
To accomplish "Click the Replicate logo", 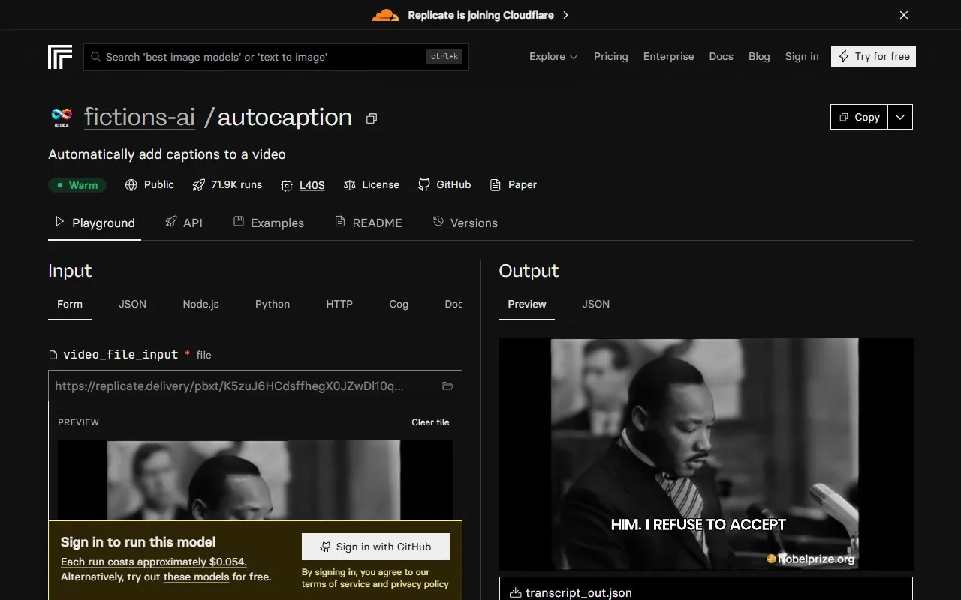I will coord(60,56).
